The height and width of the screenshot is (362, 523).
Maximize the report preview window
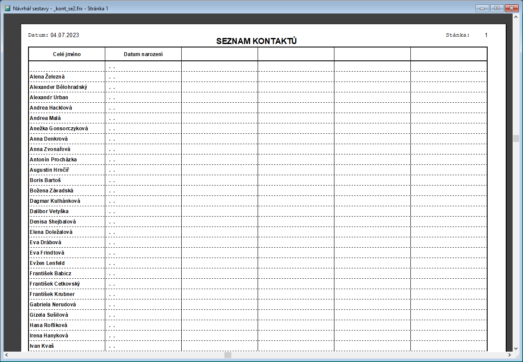496,8
